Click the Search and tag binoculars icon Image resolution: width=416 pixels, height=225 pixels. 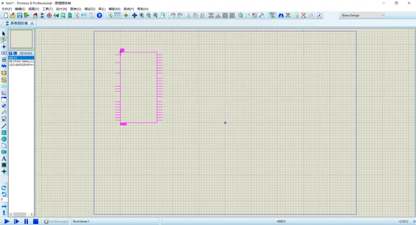coord(281,15)
